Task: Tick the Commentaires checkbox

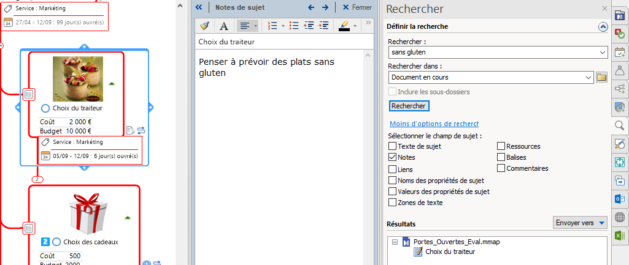Action: [501, 168]
